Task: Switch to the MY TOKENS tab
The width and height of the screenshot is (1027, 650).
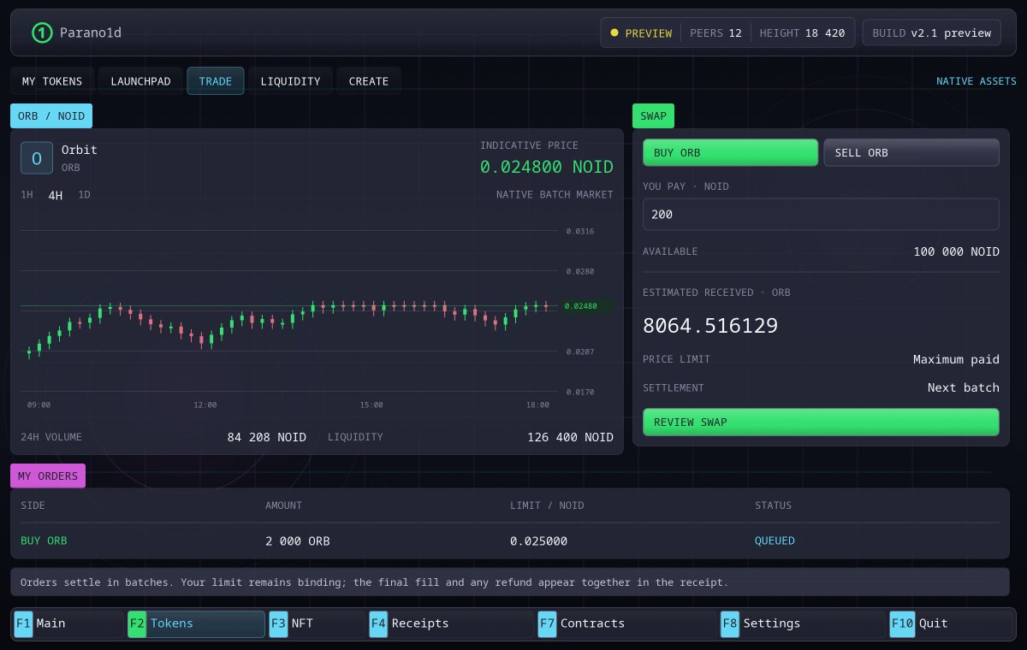Action: tap(52, 81)
